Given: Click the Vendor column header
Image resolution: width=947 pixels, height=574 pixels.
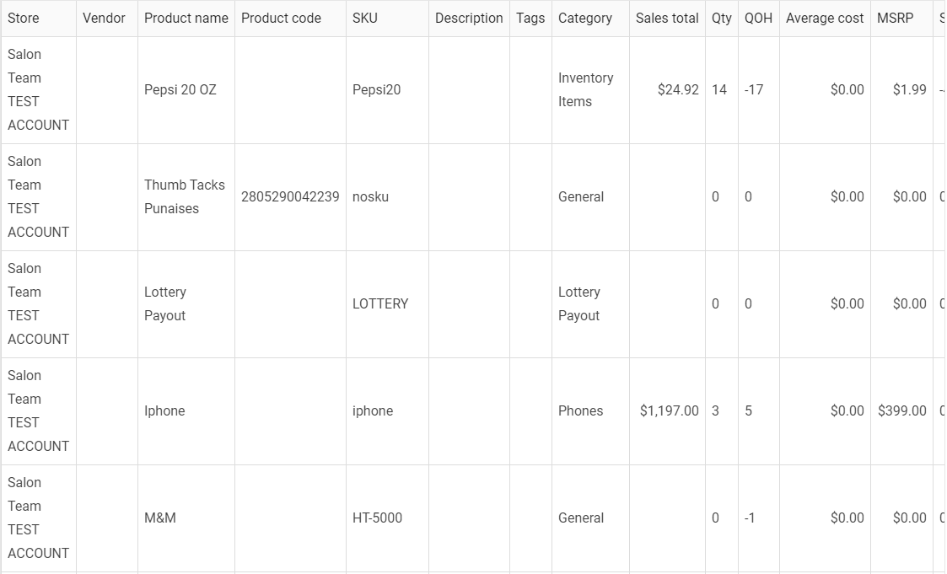Looking at the screenshot, I should (x=104, y=18).
